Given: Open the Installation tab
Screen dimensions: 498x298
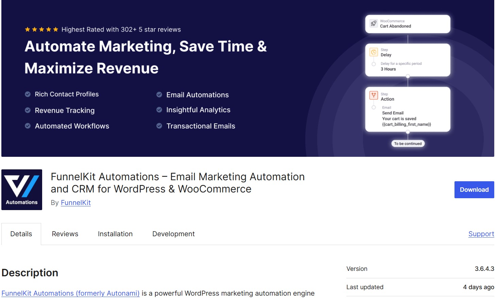Looking at the screenshot, I should pos(115,234).
